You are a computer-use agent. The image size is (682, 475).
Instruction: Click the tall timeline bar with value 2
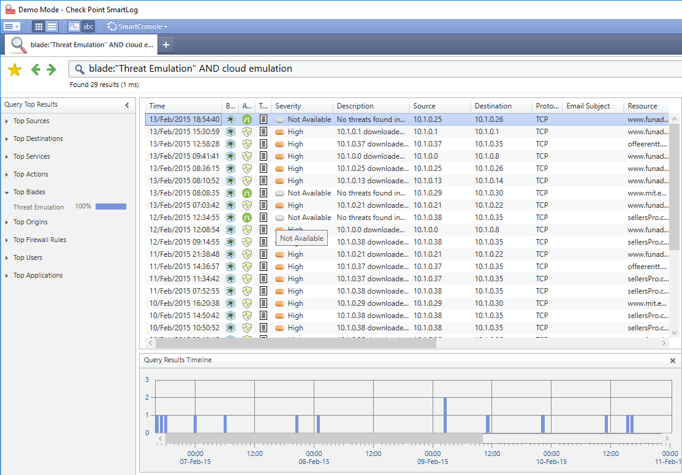(x=445, y=415)
